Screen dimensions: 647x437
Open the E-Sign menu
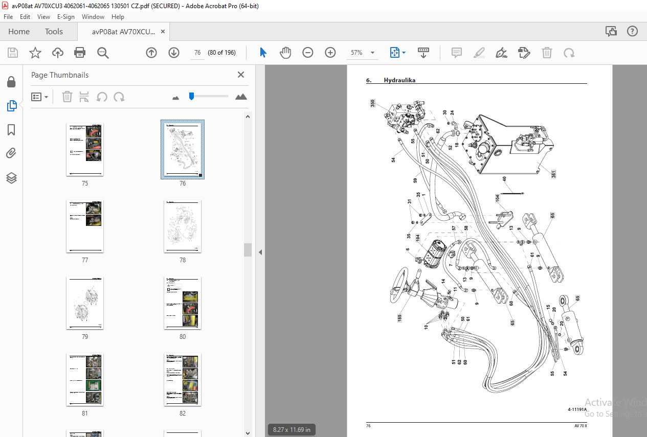coord(65,16)
